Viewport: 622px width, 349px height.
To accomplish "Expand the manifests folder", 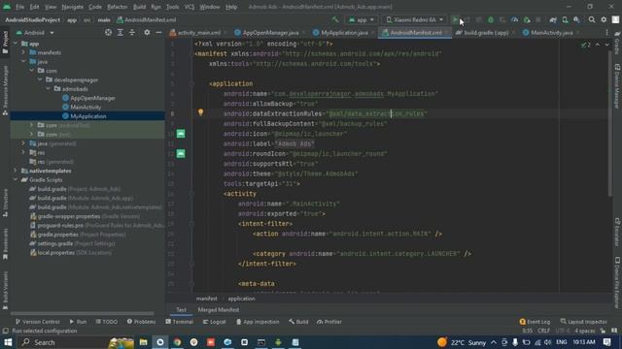I will [x=23, y=52].
